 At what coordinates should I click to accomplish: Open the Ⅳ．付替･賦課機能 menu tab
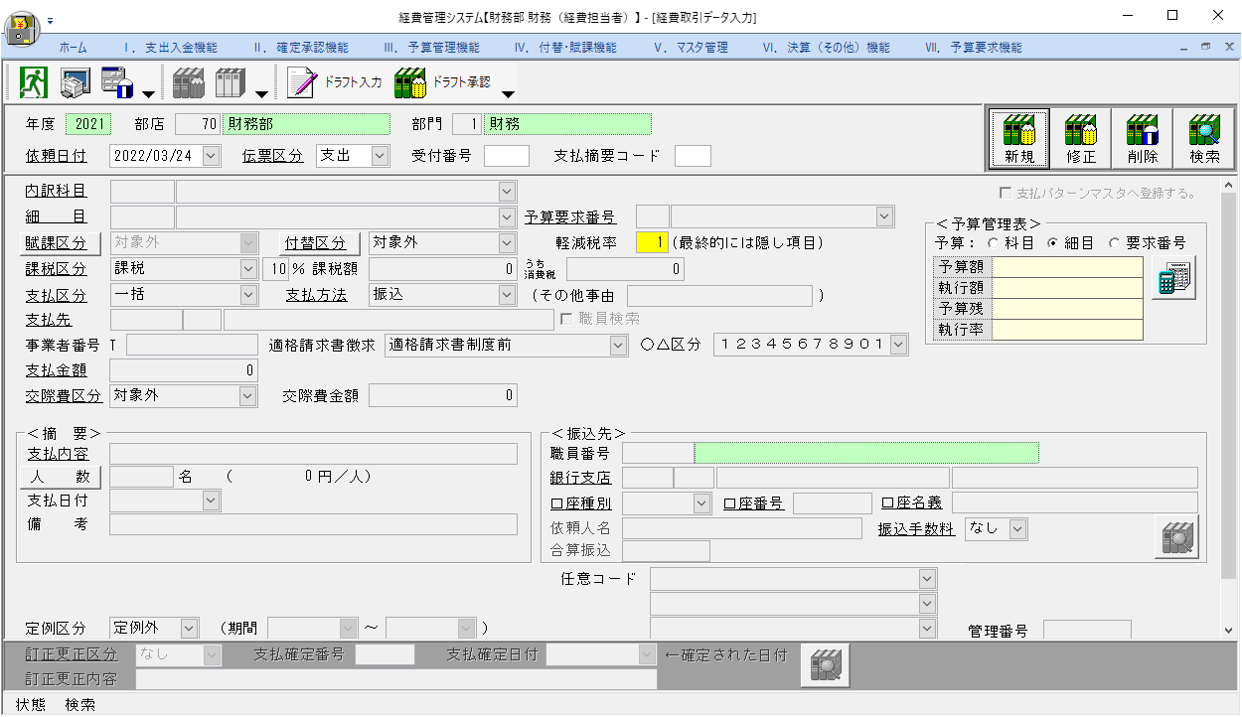(565, 48)
